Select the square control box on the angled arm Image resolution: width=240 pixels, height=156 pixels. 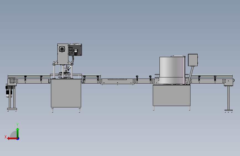pos(193,60)
